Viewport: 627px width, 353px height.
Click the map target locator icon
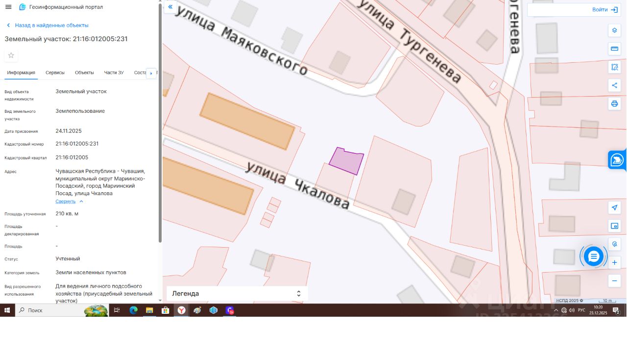(x=614, y=244)
